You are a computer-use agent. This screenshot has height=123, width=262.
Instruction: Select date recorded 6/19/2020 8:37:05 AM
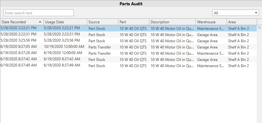coord(19,47)
